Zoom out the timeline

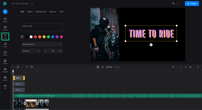(x=181, y=67)
